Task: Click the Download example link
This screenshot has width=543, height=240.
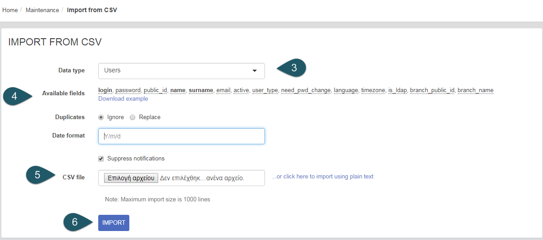Action: click(x=123, y=98)
